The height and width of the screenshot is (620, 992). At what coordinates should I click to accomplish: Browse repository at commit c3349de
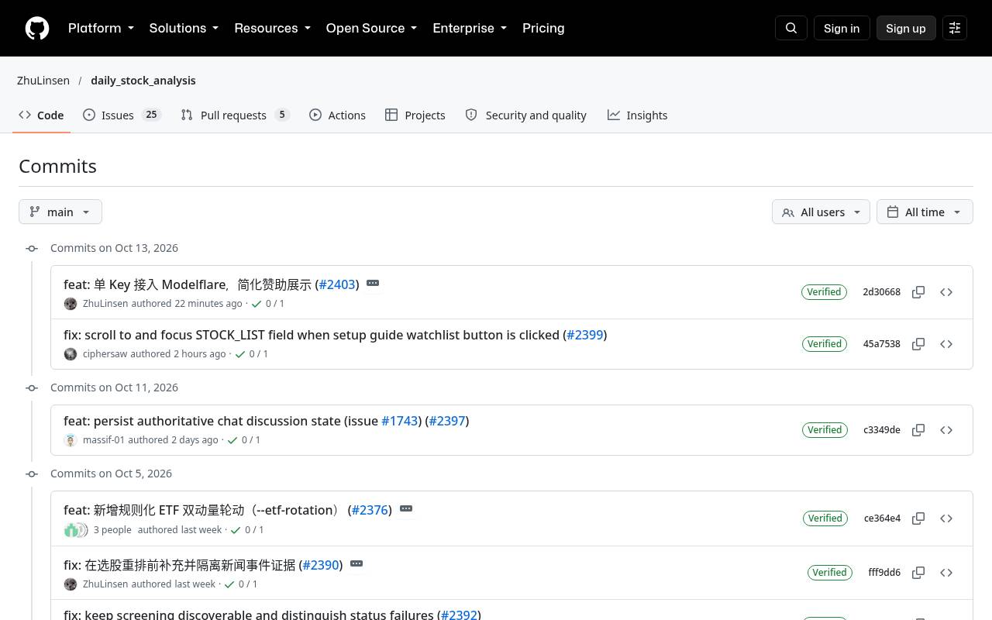[946, 430]
